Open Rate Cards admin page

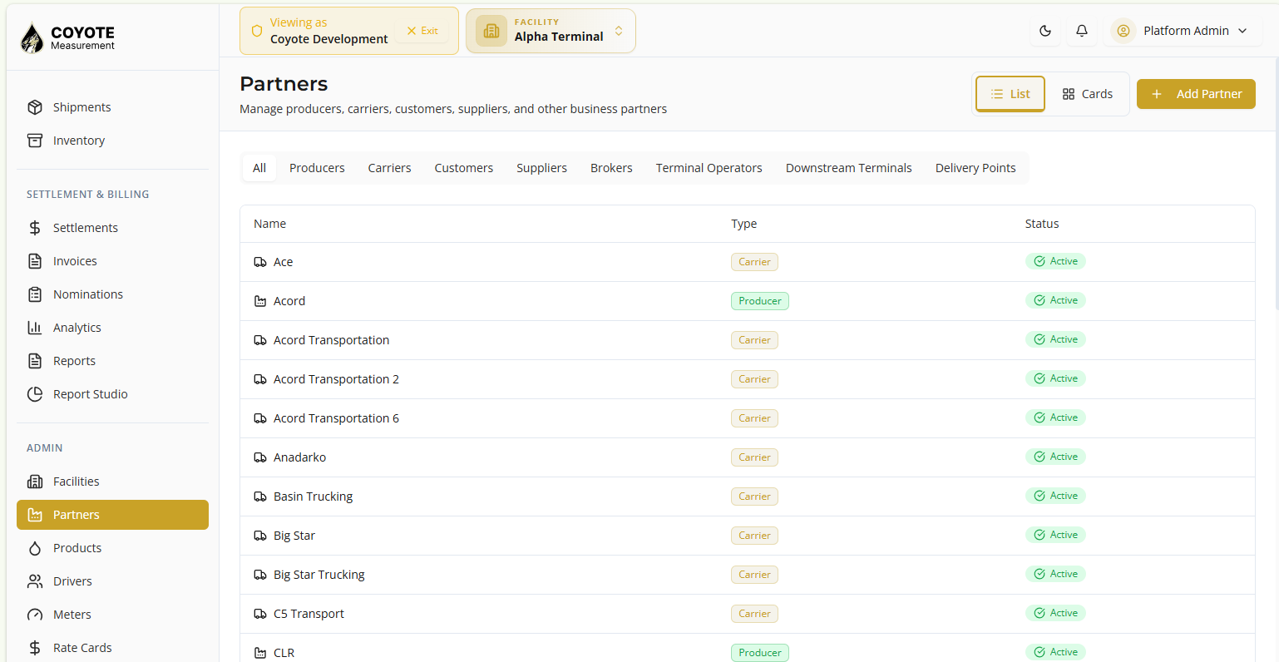[112, 648]
